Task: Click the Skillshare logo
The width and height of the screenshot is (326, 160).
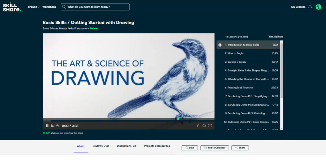Action: pyautogui.click(x=12, y=7)
